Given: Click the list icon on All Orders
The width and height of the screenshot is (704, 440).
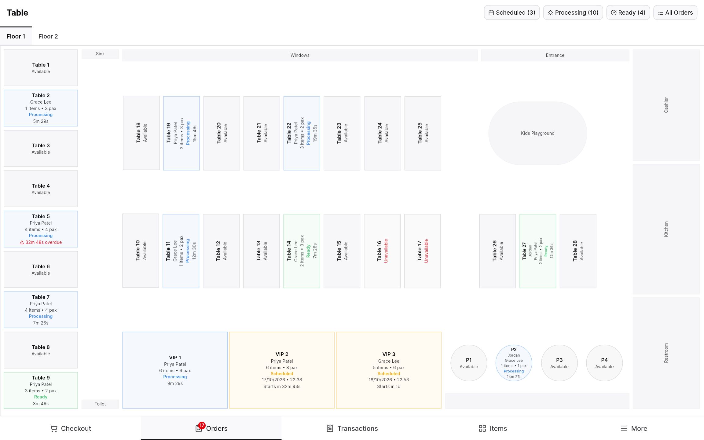Looking at the screenshot, I should pyautogui.click(x=661, y=13).
